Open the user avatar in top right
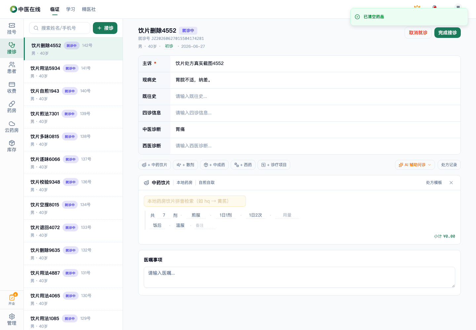476x330 pixels. [458, 7]
